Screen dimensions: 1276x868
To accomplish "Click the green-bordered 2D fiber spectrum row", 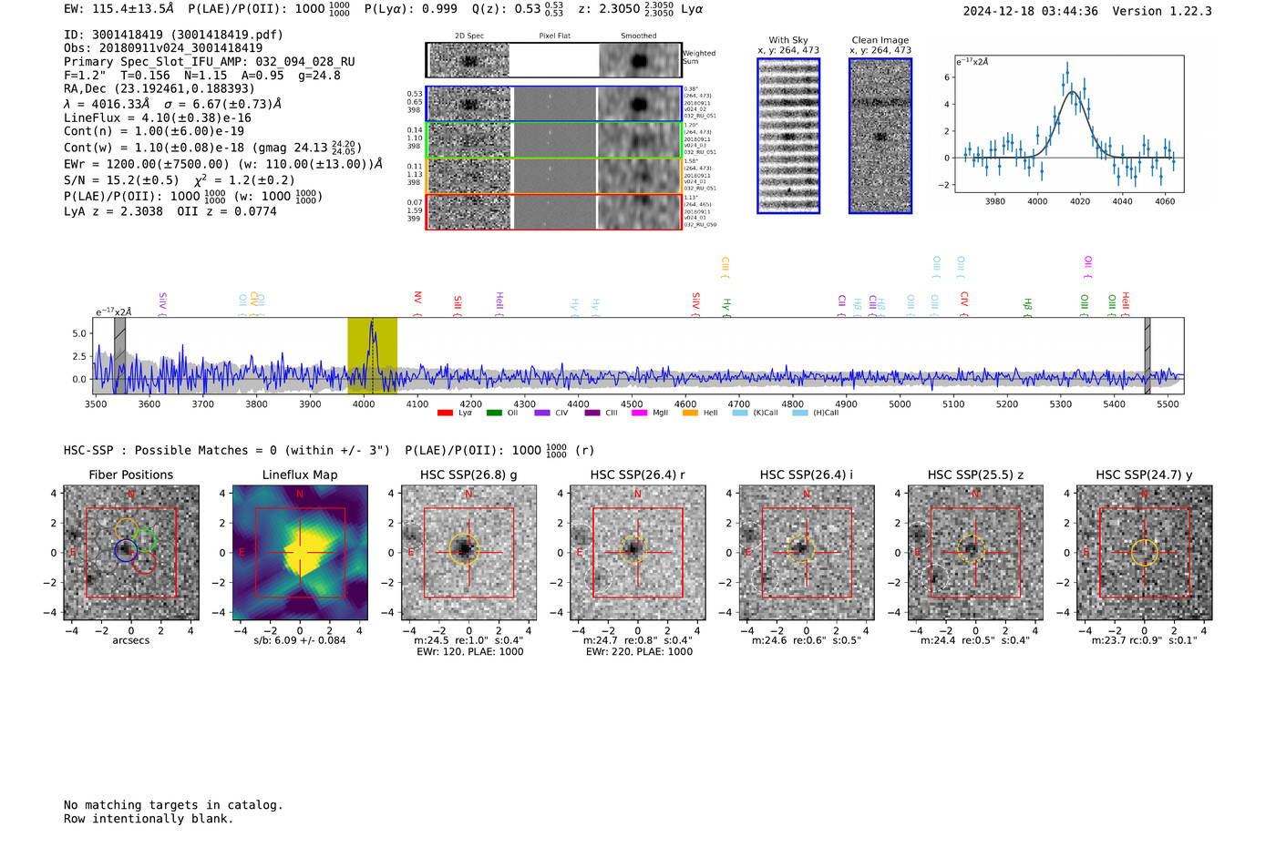I will (x=553, y=140).
